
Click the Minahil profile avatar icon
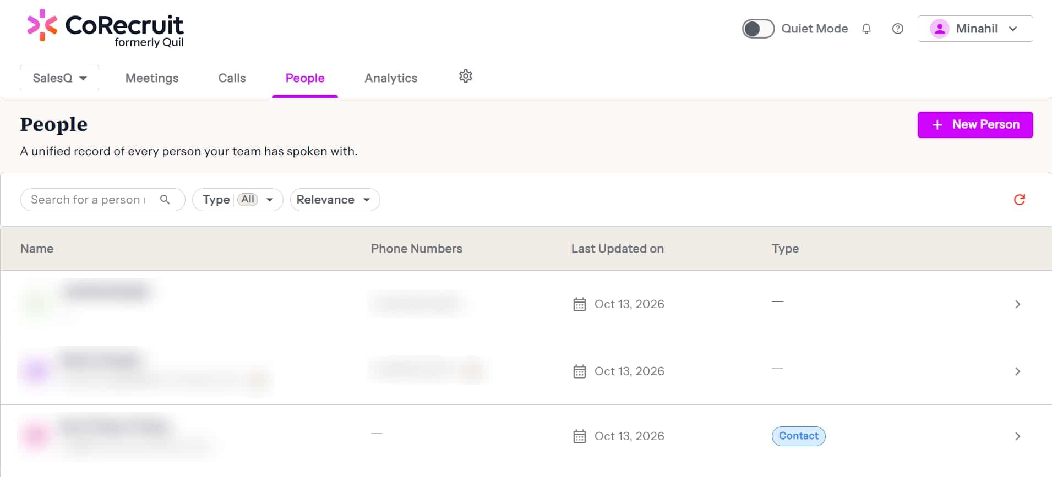pos(940,29)
